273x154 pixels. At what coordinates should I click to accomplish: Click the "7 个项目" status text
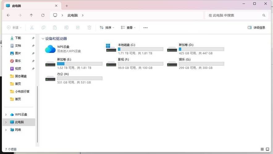(11, 149)
